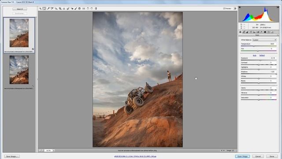Click the Select All button

point(20,9)
